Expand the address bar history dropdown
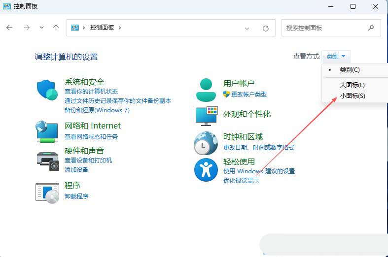This screenshot has width=388, height=257. pos(247,29)
